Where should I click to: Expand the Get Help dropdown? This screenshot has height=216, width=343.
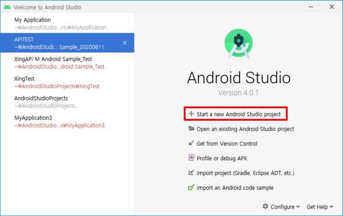320,207
